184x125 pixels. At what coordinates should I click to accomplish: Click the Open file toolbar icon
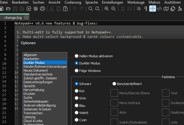pyautogui.click(x=8, y=8)
